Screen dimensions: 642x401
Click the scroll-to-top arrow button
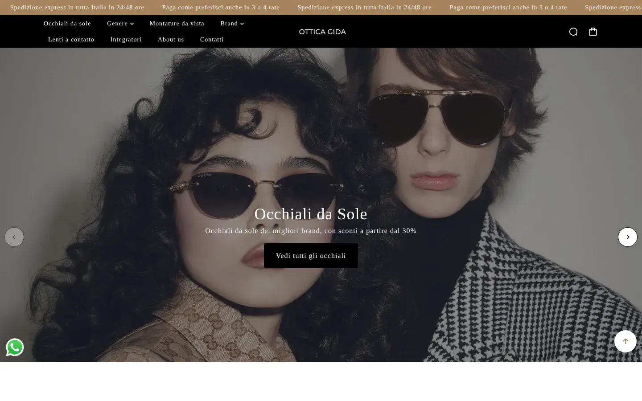pyautogui.click(x=626, y=341)
